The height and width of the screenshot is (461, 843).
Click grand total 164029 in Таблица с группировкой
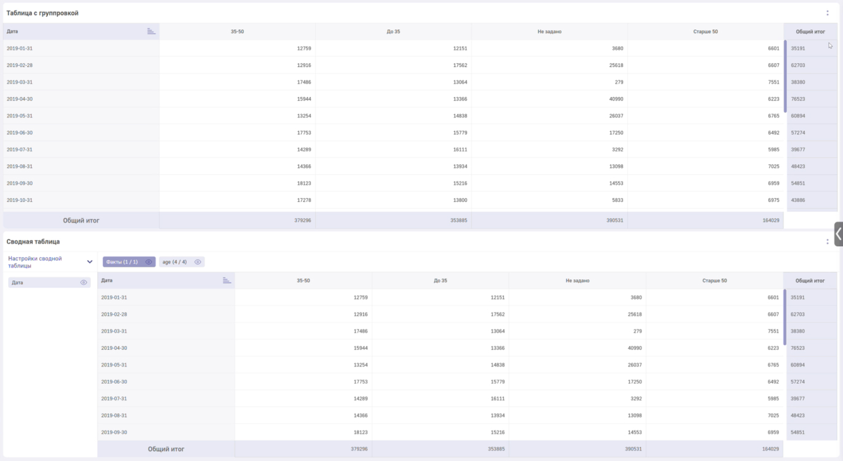pyautogui.click(x=705, y=220)
